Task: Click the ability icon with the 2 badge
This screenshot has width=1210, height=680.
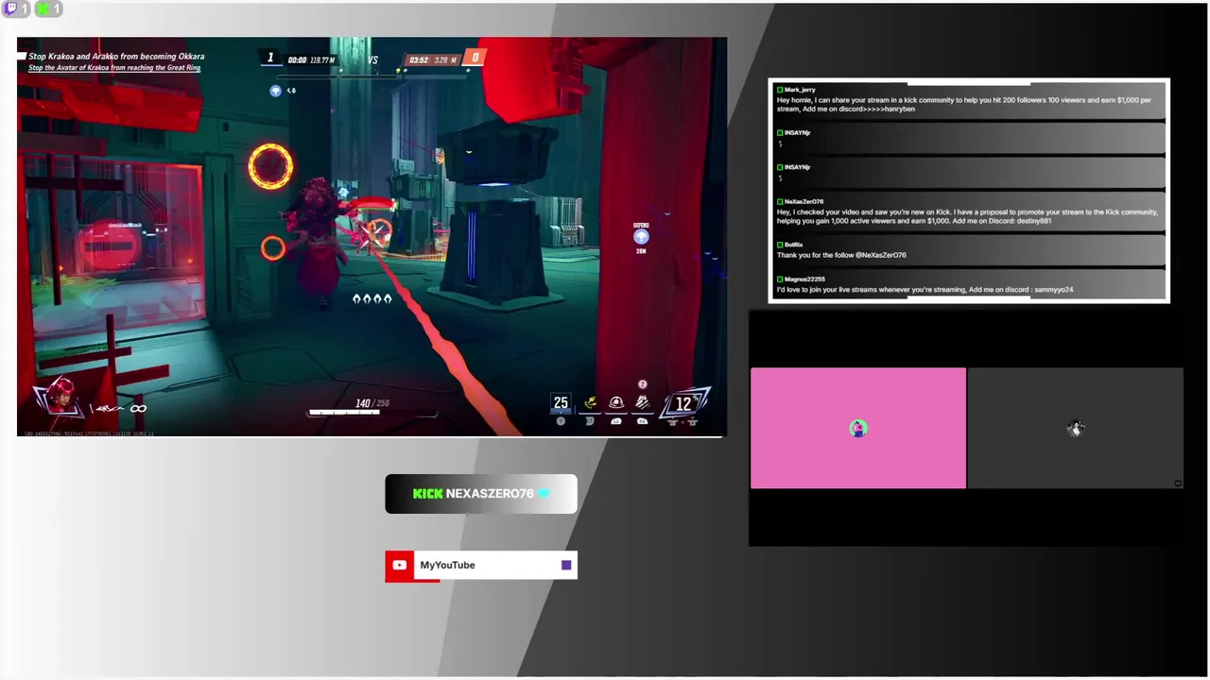Action: (x=642, y=400)
